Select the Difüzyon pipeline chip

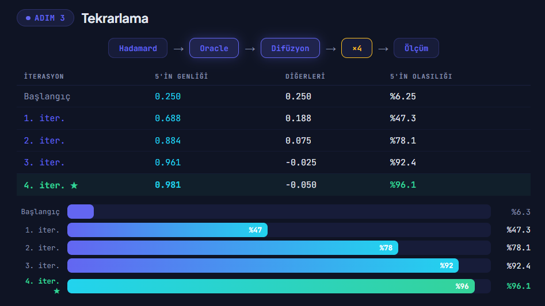[x=290, y=48]
